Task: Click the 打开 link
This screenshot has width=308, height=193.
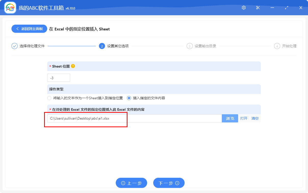Action: click(244, 118)
